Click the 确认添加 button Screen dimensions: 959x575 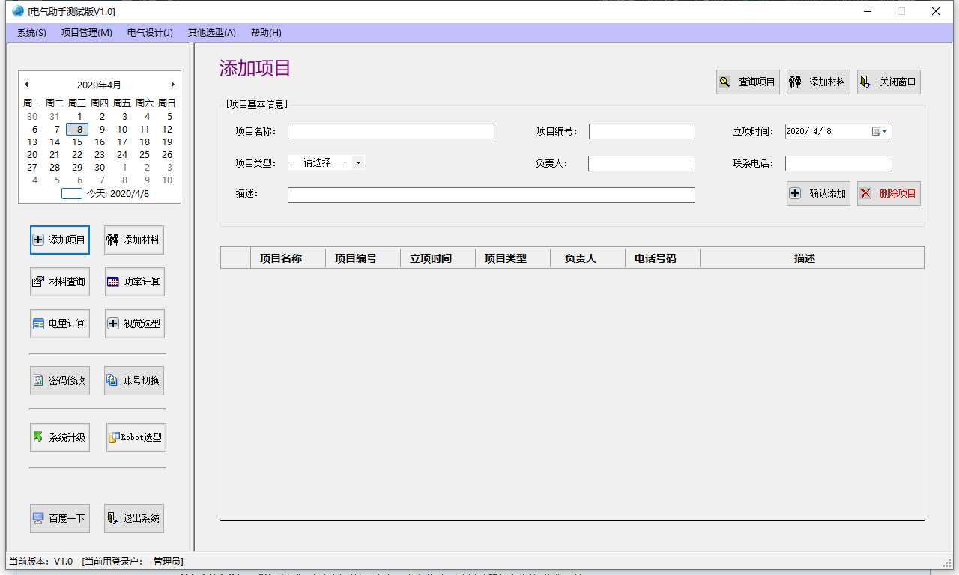click(x=818, y=193)
